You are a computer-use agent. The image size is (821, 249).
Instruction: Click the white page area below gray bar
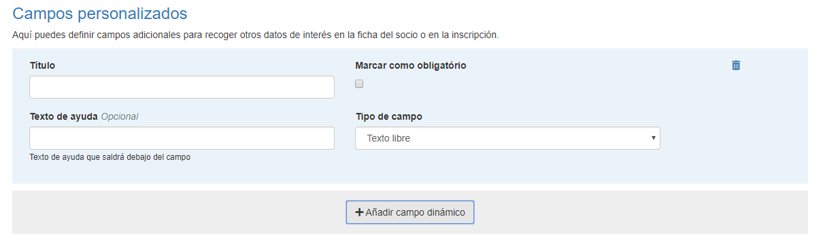[x=410, y=242]
